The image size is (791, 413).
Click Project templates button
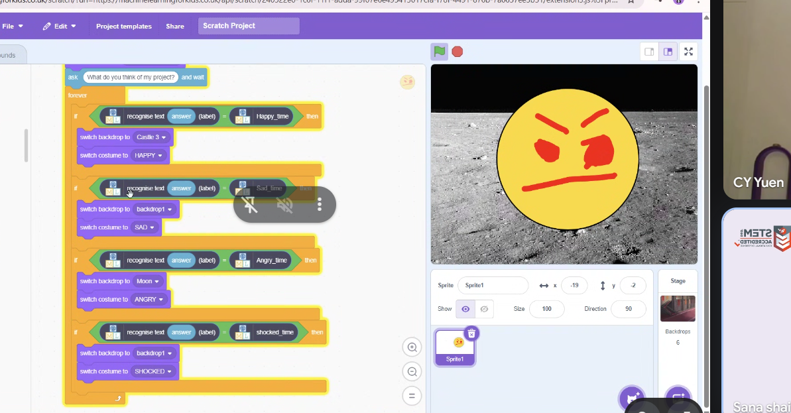(123, 26)
